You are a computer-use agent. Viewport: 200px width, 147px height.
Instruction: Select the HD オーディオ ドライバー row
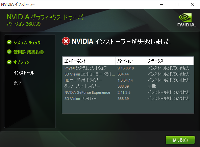pos(128,80)
